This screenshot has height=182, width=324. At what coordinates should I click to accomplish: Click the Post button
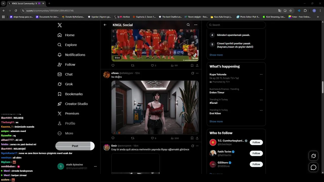click(75, 146)
